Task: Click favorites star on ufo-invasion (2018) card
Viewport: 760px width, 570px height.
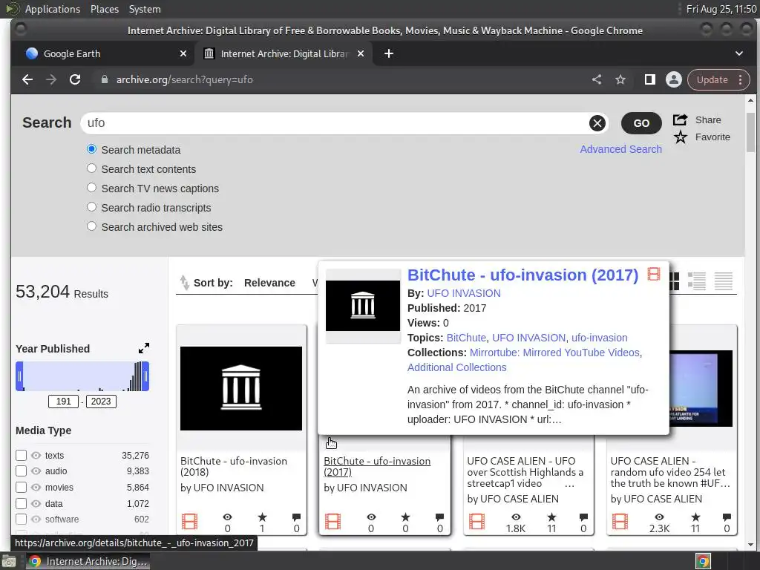Action: pyautogui.click(x=262, y=517)
